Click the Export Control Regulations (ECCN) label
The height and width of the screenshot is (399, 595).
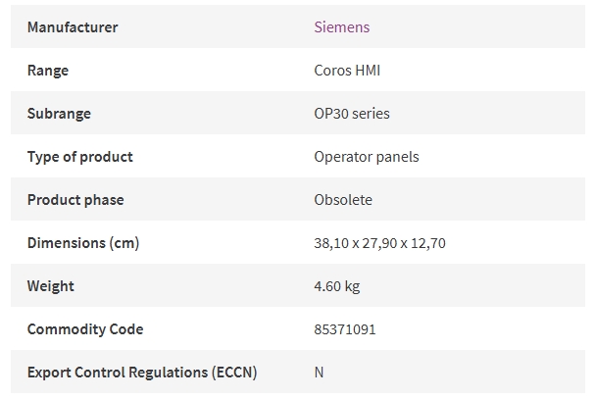pyautogui.click(x=142, y=373)
